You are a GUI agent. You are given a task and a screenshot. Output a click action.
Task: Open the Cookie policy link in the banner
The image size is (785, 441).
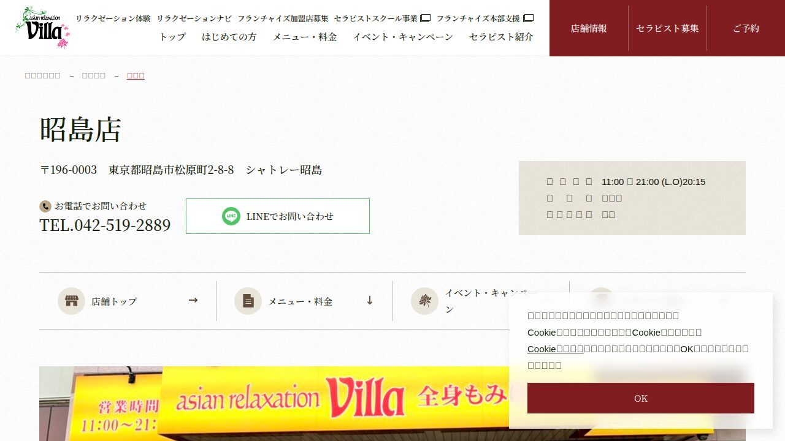pos(555,349)
